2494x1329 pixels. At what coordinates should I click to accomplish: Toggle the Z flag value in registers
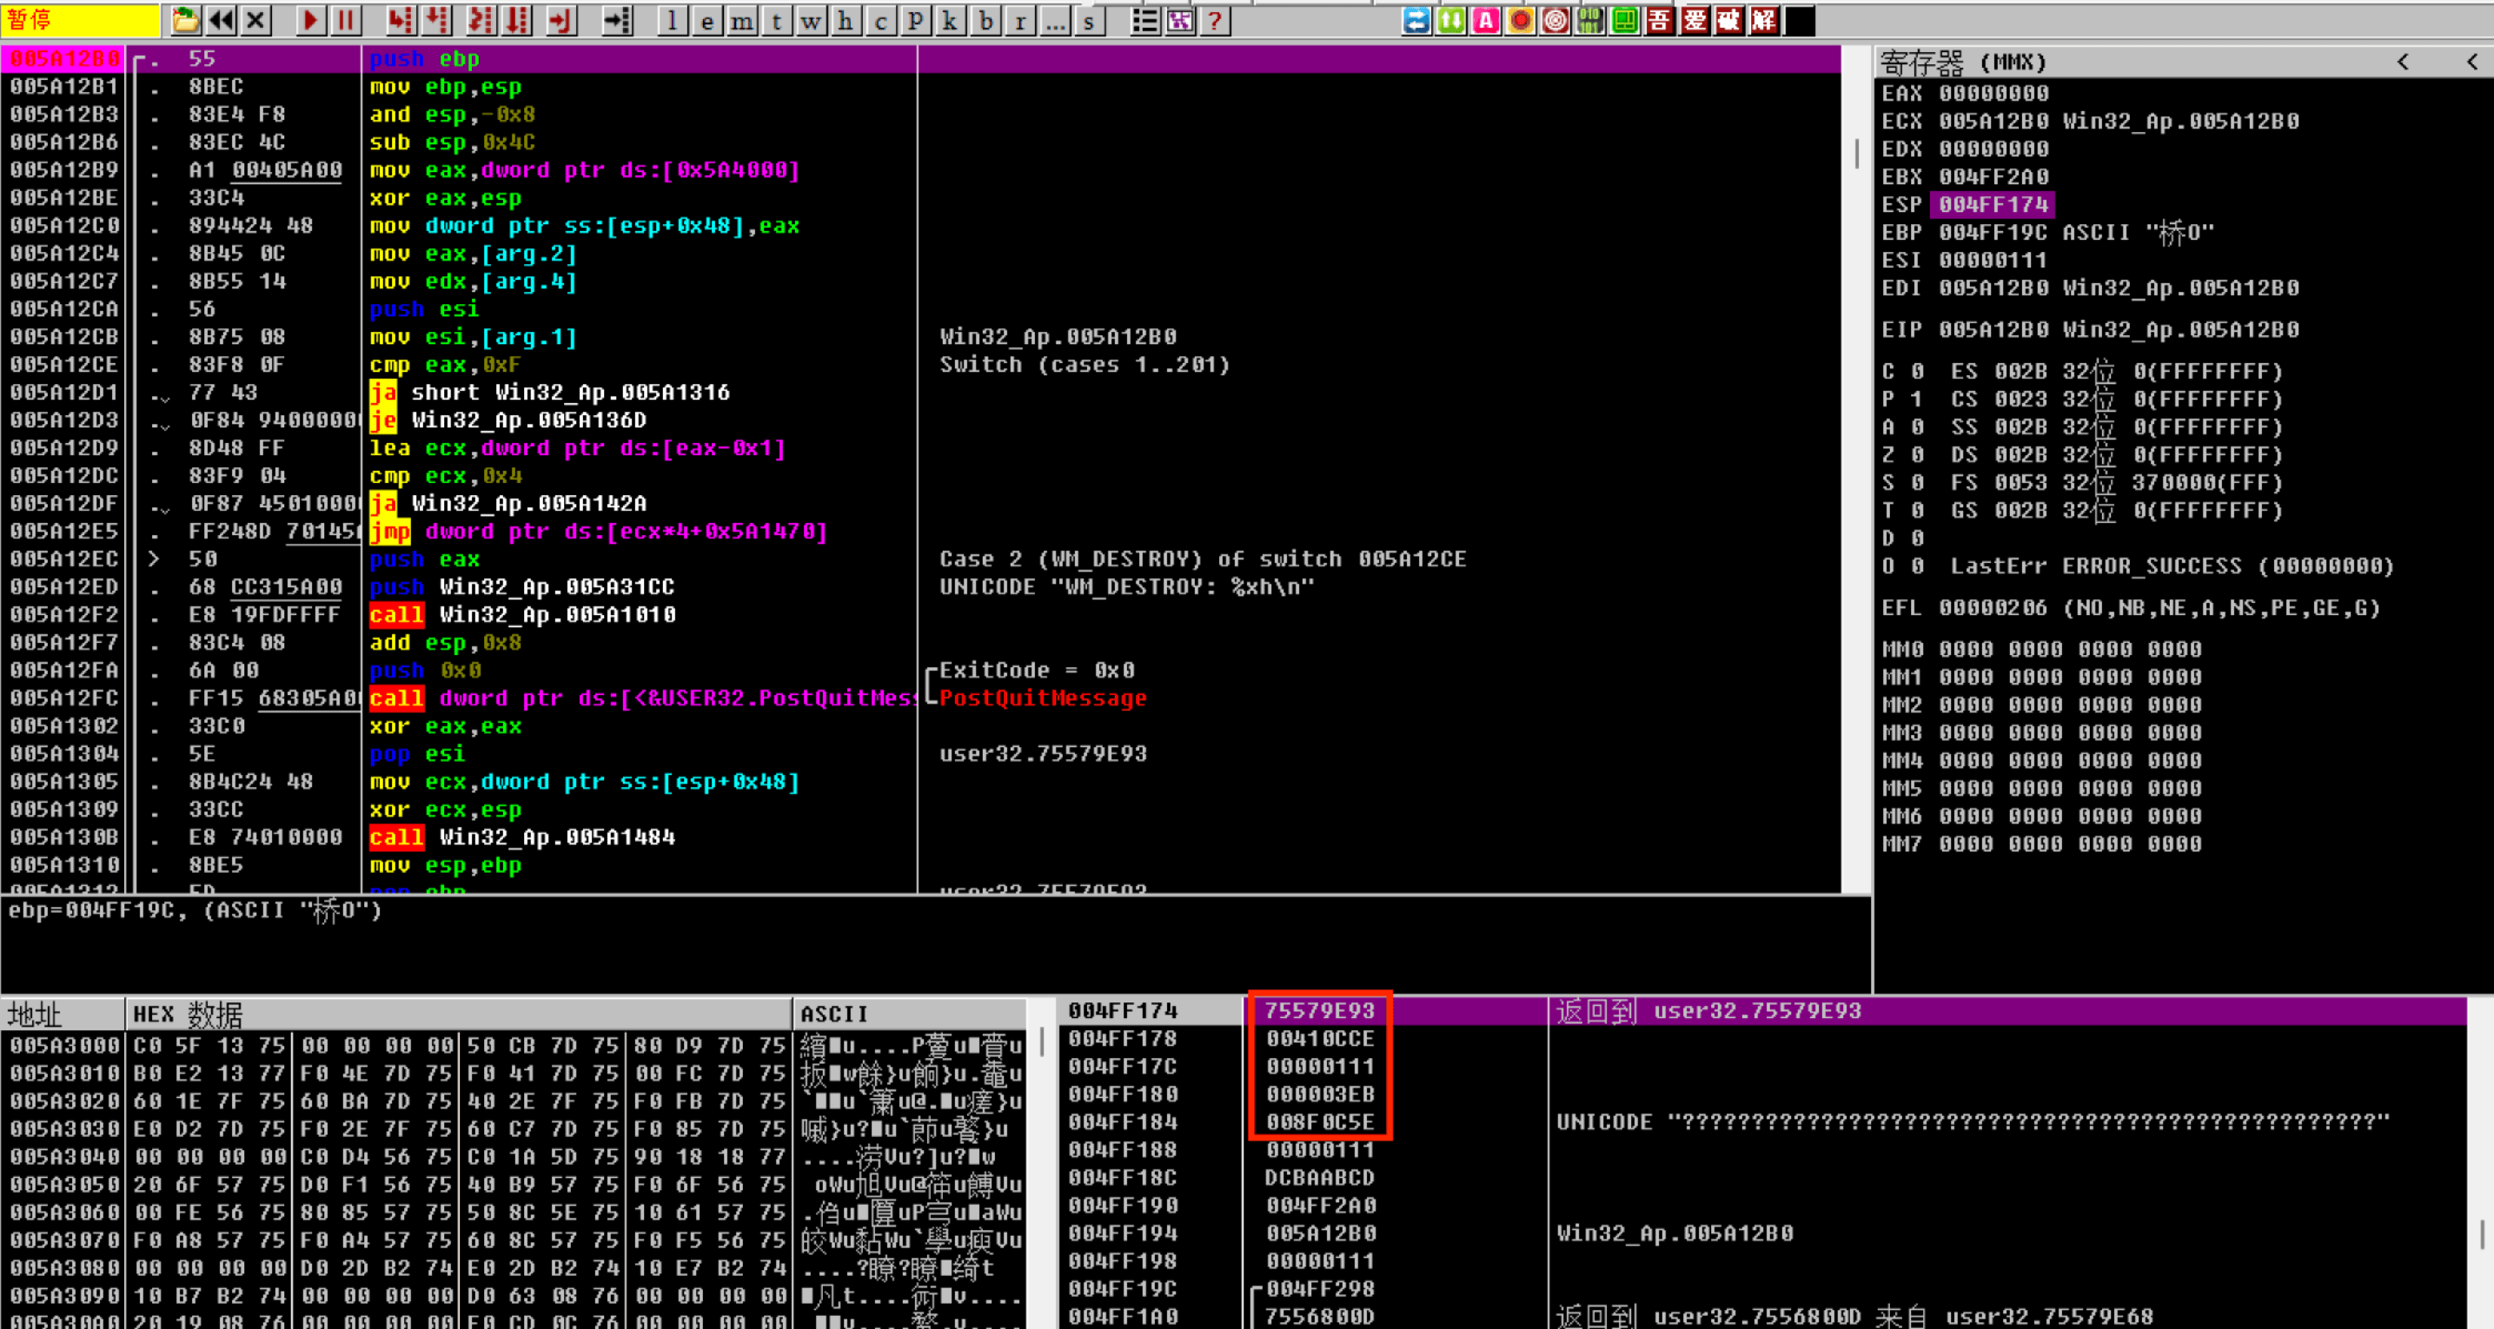(x=1917, y=455)
